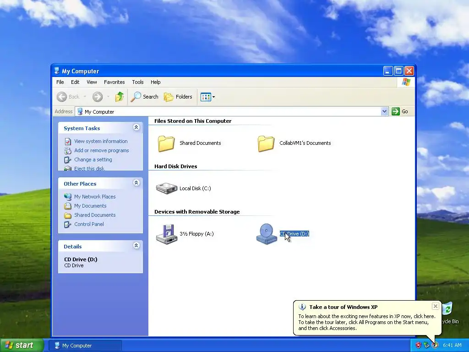
Task: Collapse the System Tasks panel
Action: 136,127
